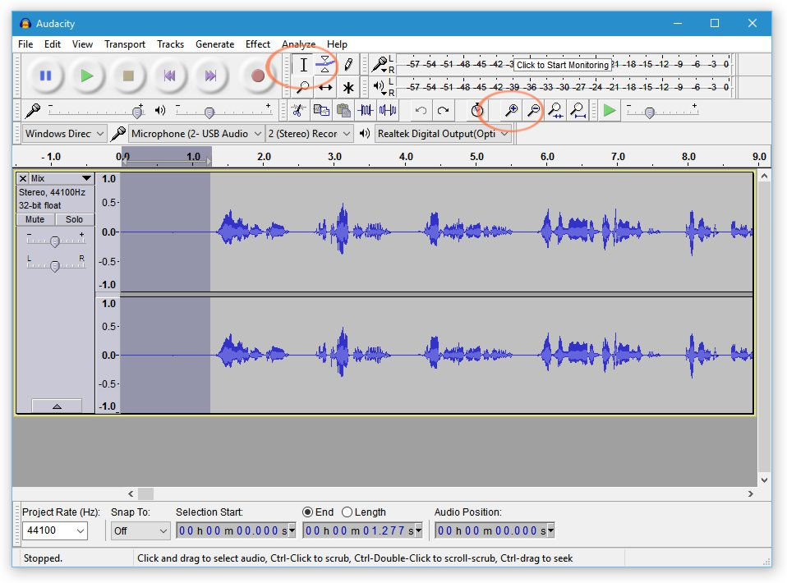Solo the Mix track
This screenshot has height=583, width=787.
coord(74,220)
